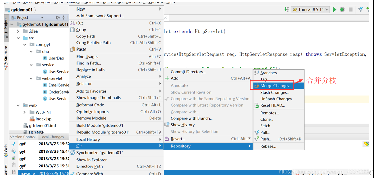
Task: Choose Remotes... in Repository submenu
Action: click(278, 113)
